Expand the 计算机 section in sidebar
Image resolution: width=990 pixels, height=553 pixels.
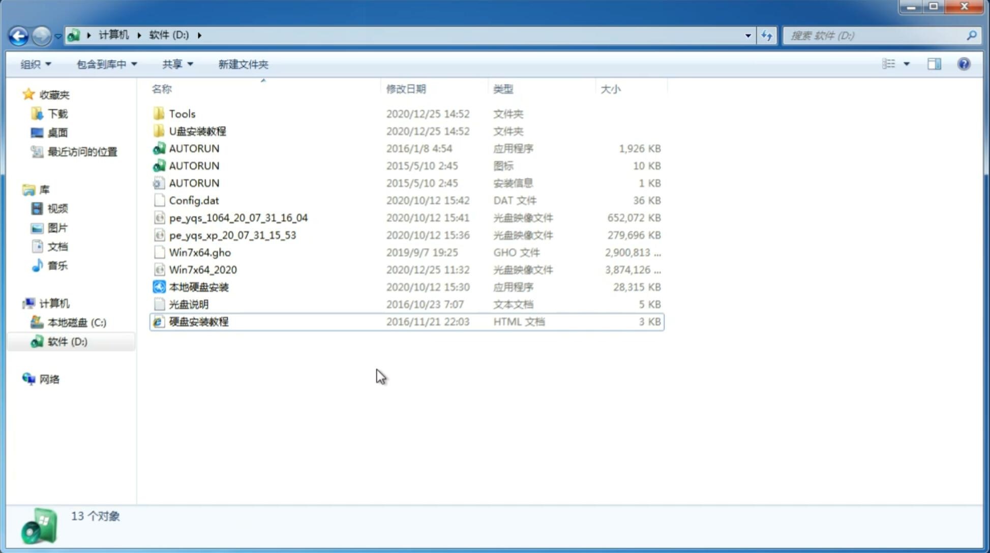(18, 302)
